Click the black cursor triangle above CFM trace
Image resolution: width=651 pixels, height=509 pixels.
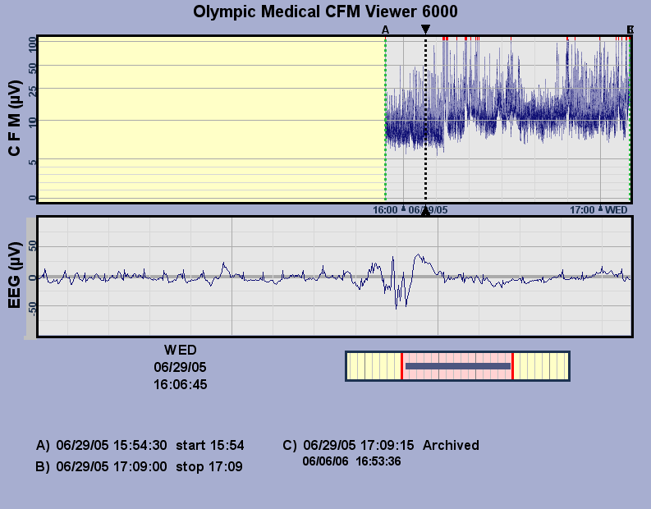tap(425, 29)
